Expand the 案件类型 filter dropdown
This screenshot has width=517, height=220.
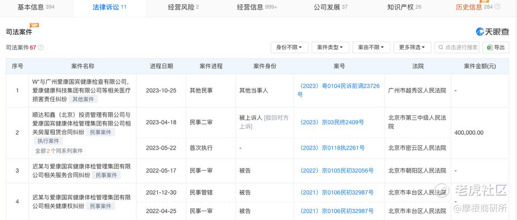(x=330, y=47)
